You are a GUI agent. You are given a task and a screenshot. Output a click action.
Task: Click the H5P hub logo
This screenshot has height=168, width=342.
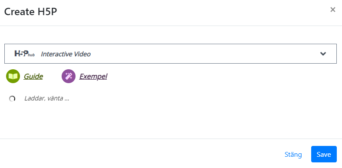point(24,54)
